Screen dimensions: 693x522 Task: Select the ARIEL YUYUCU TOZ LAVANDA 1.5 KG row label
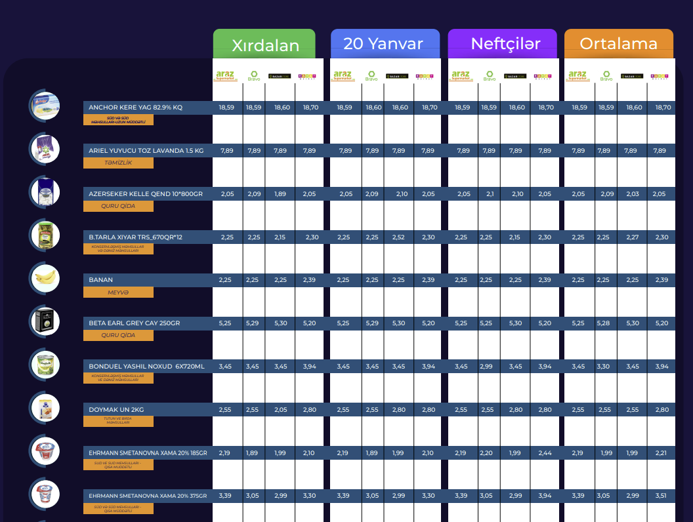[x=146, y=151]
